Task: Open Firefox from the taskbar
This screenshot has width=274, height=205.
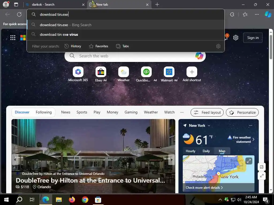Action: click(72, 200)
